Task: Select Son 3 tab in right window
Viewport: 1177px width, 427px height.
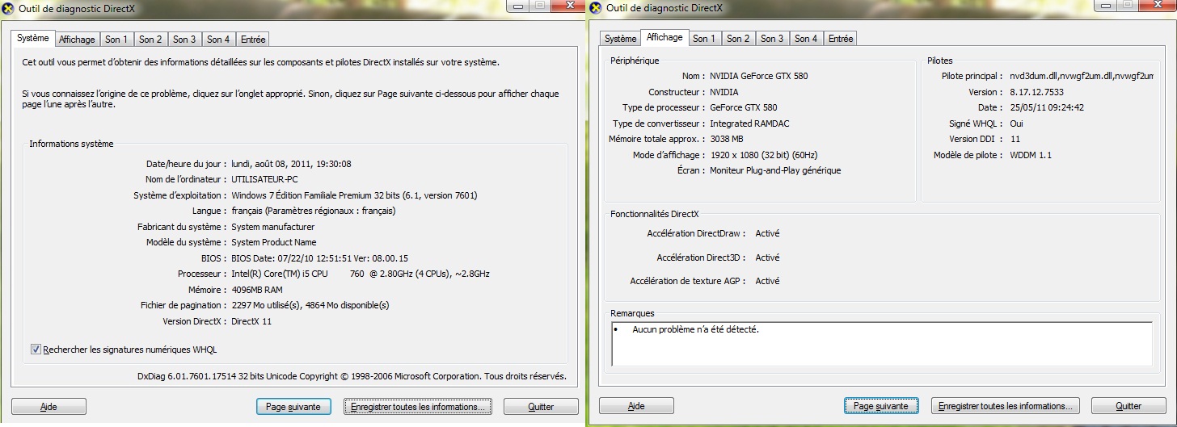Action: tap(772, 39)
